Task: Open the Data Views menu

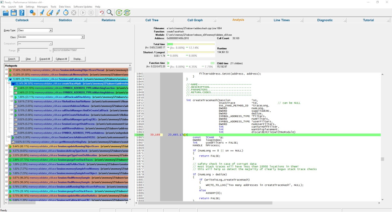Action: pyautogui.click(x=65, y=6)
